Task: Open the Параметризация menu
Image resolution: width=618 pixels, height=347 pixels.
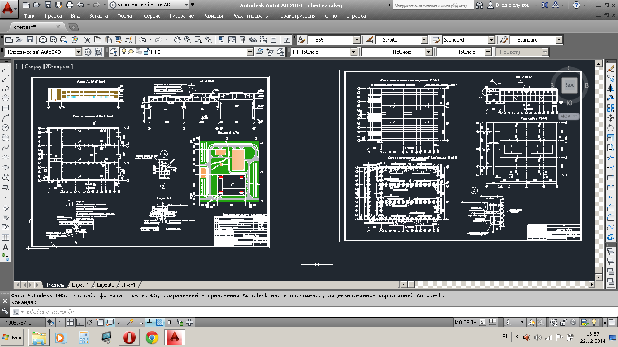Action: (x=296, y=16)
